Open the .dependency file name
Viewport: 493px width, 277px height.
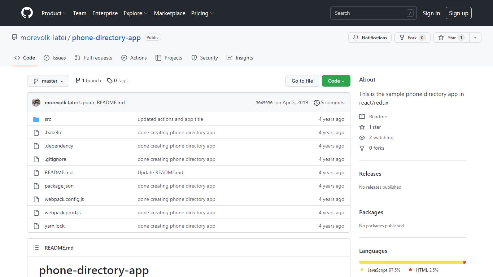tap(59, 146)
